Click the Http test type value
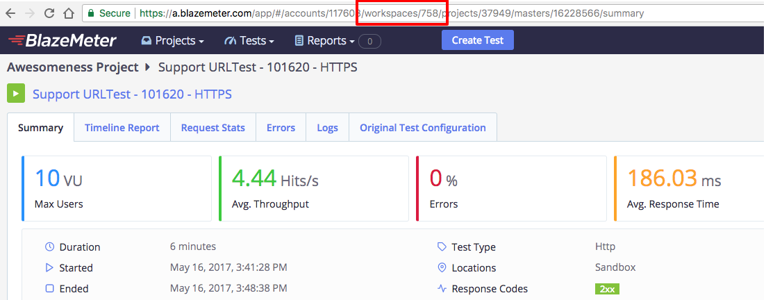Viewport: 766px width, 300px height. pyautogui.click(x=606, y=247)
